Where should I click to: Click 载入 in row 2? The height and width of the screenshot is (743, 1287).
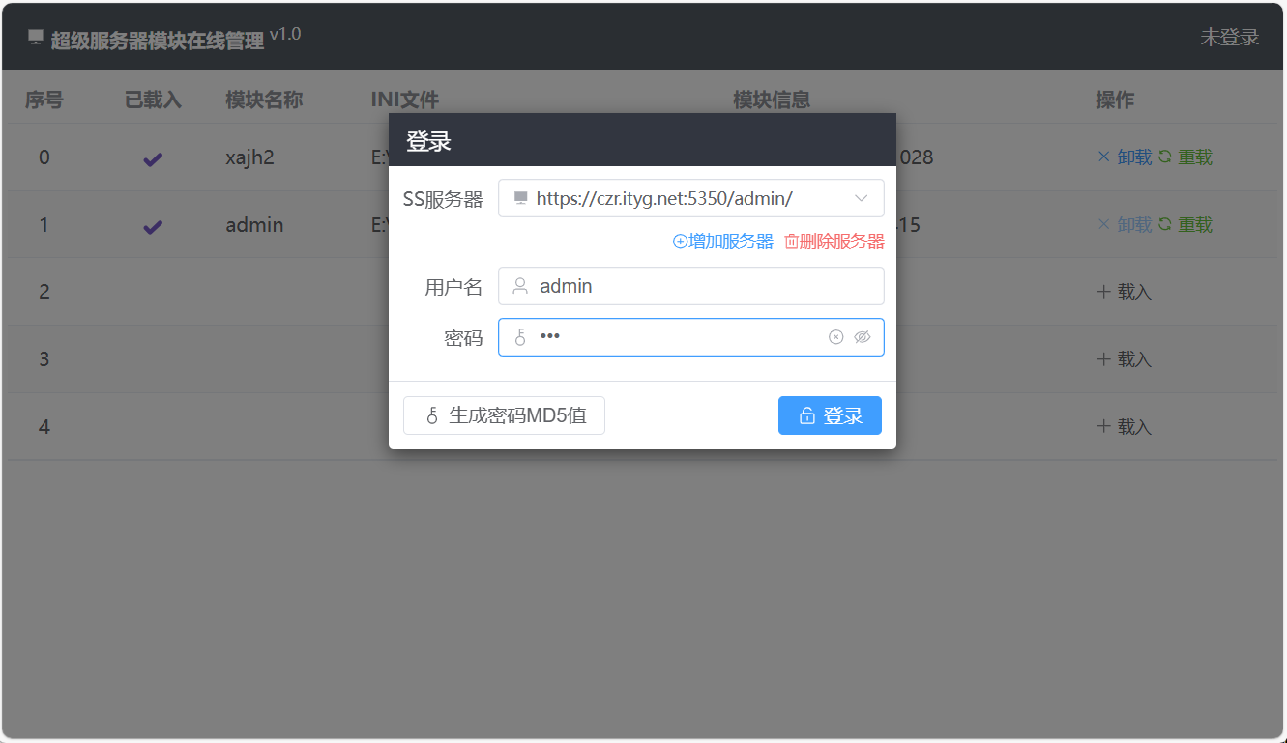click(x=1125, y=292)
